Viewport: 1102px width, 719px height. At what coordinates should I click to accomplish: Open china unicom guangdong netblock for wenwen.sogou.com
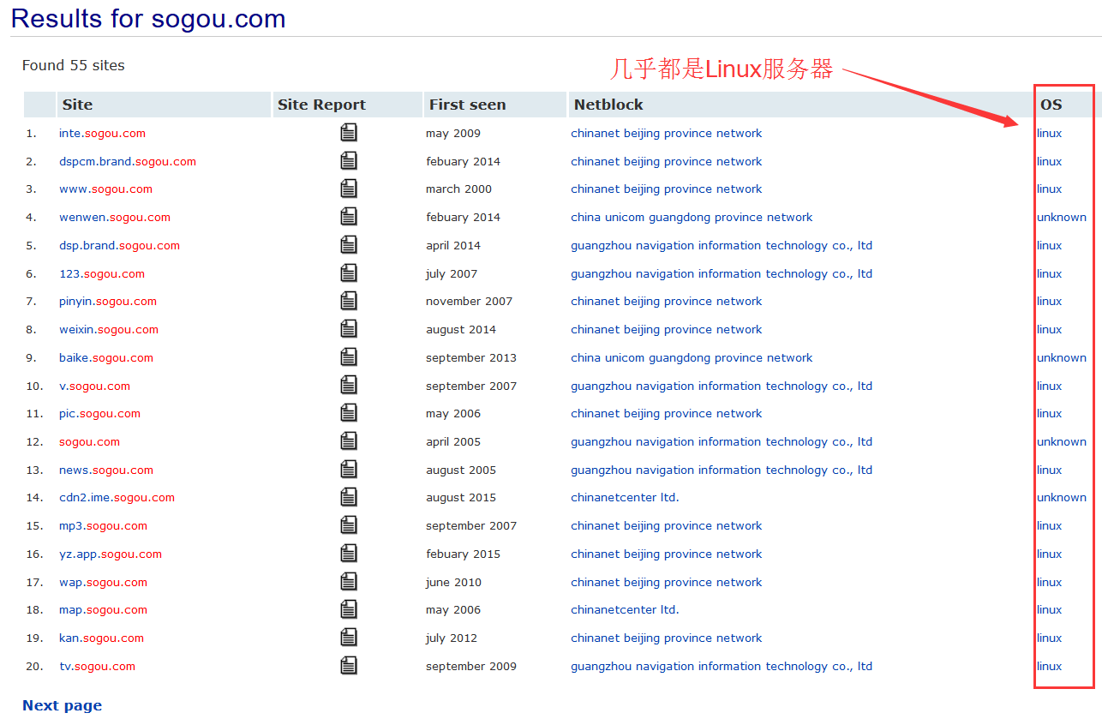point(692,217)
